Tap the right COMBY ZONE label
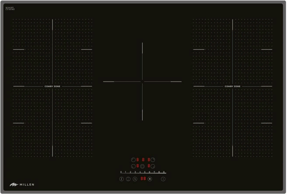Viewport: 287px width, 195px height. point(232,86)
